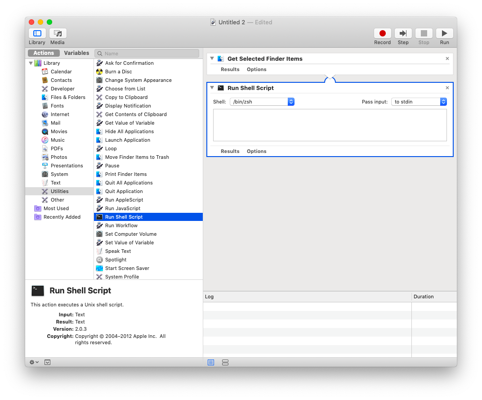Collapse the Get Selected Finder Items action
The image size is (482, 400).
tap(212, 58)
